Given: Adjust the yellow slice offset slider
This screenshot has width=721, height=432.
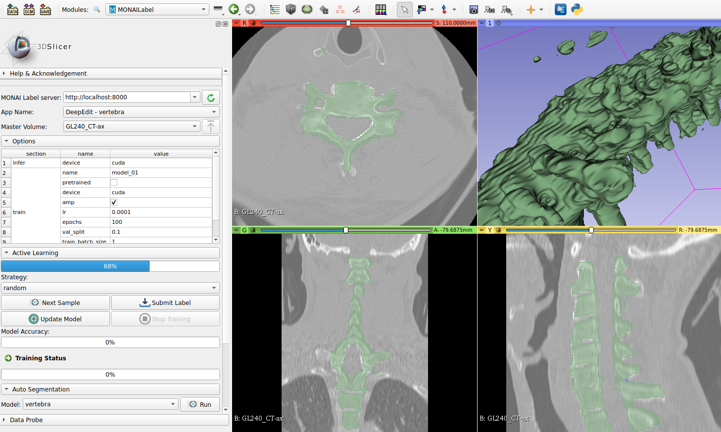Looking at the screenshot, I should coord(591,230).
